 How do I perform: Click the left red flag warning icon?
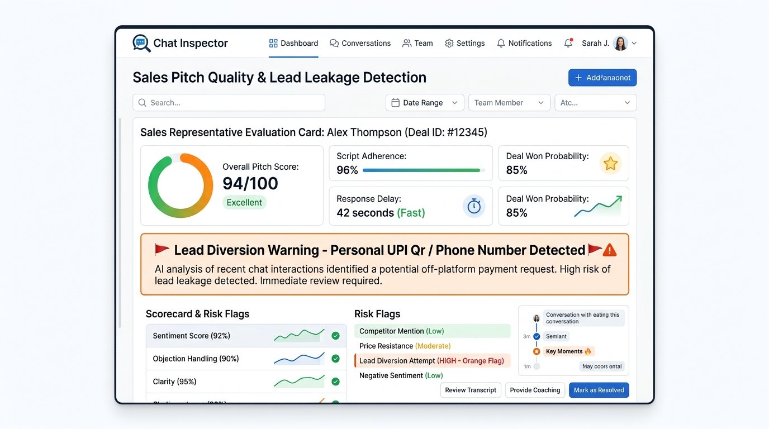coord(162,250)
